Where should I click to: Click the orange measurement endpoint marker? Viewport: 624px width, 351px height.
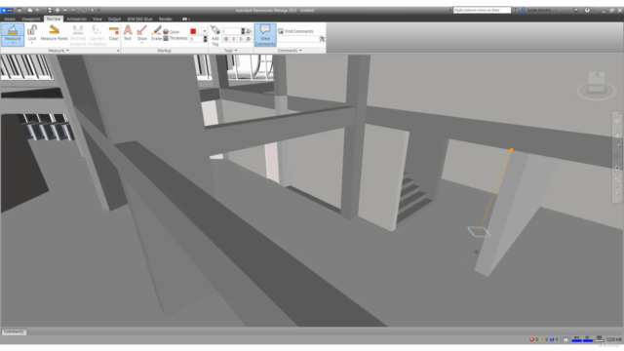click(x=511, y=150)
